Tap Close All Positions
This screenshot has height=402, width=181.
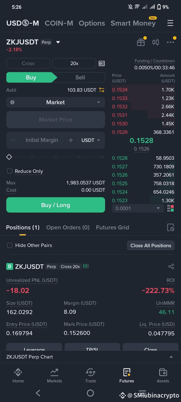pyautogui.click(x=151, y=245)
